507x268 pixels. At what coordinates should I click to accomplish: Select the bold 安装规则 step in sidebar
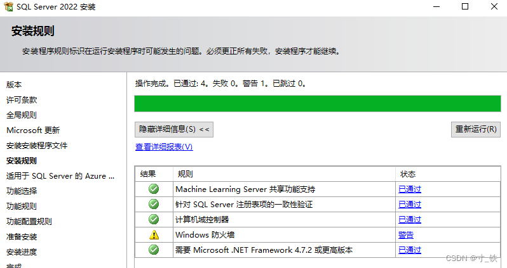click(x=22, y=160)
